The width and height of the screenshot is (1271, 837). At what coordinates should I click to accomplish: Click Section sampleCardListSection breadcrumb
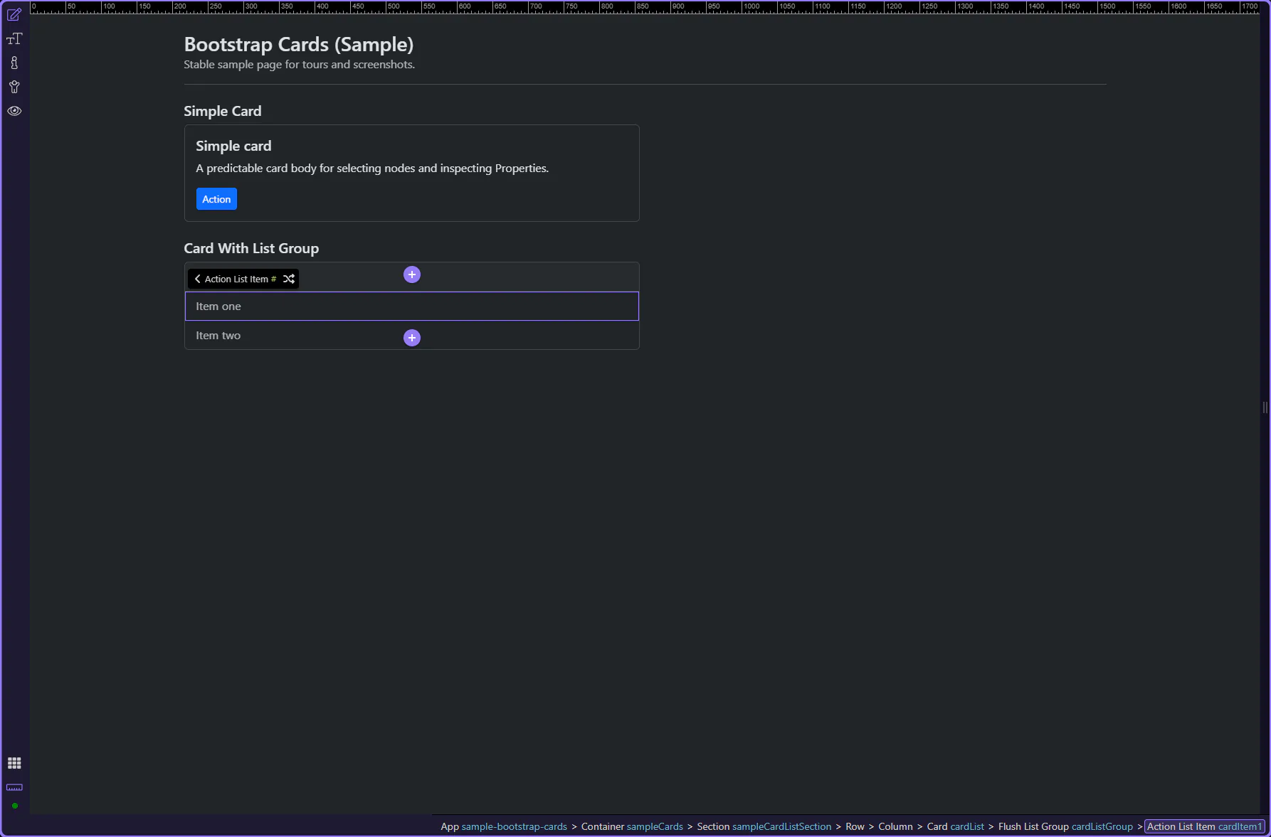(x=764, y=826)
